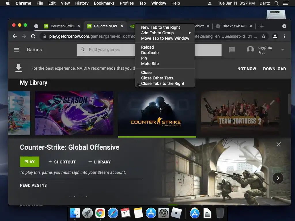295x221 pixels.
Task: Open the feedback message icon
Action: 232,49
